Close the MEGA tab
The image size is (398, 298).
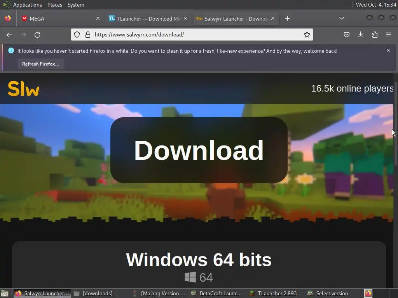pos(98,18)
